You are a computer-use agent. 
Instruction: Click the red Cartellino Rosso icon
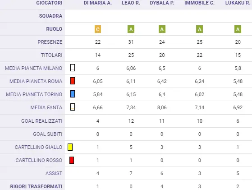(72, 160)
